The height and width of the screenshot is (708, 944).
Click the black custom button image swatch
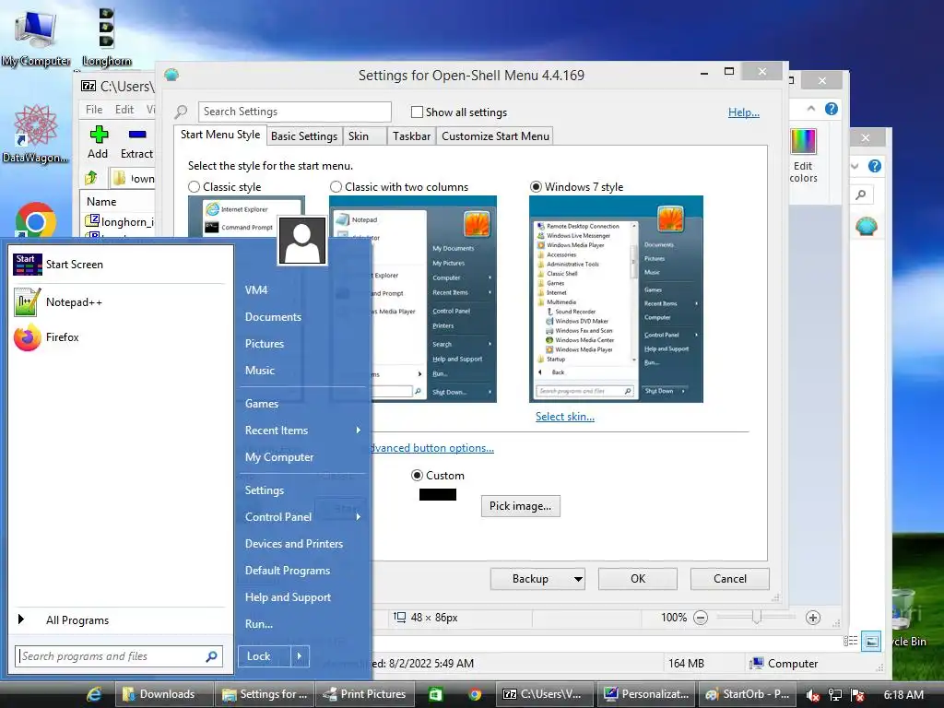click(x=438, y=495)
